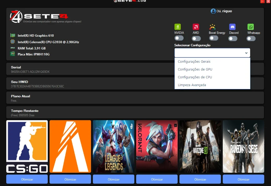Select the Rainbow Six Siege cover

point(243,146)
